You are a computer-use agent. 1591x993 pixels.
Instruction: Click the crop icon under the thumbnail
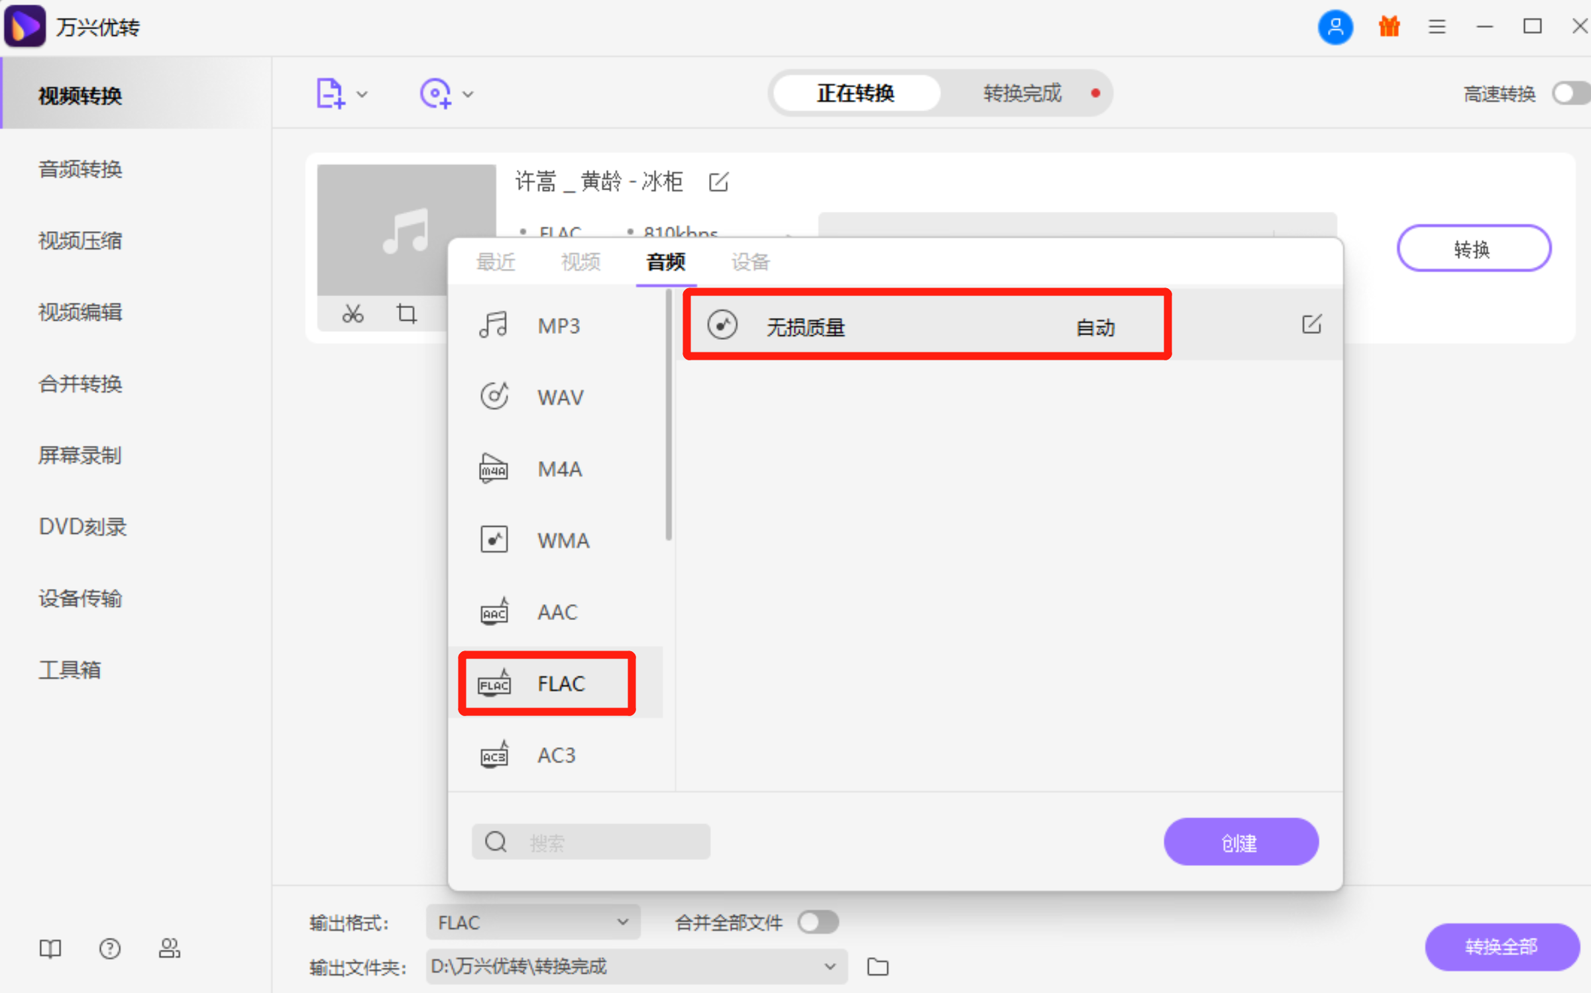pos(406,313)
